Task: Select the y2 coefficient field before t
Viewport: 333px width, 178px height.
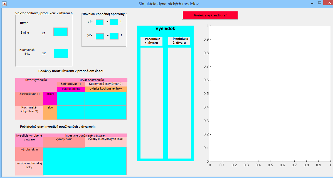Action: pos(114,36)
